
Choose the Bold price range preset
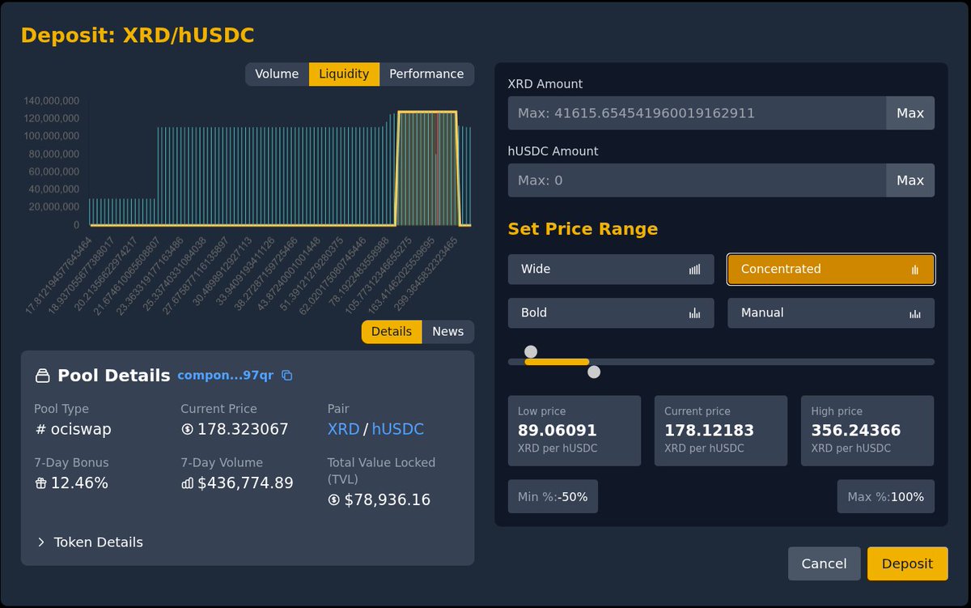[x=611, y=313]
